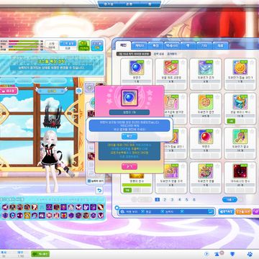This screenshot has width=259, height=259.
Task: Click the golden cookie coin item icon
Action: (x=240, y=68)
